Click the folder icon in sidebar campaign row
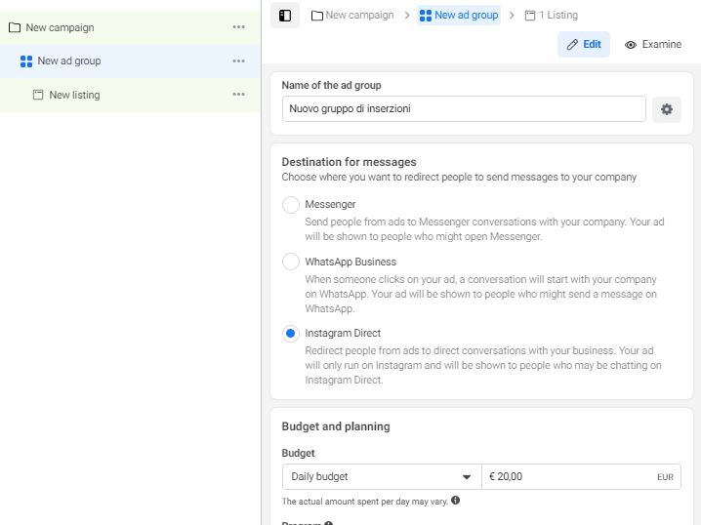Viewport: 701px width, 525px height. (x=15, y=27)
